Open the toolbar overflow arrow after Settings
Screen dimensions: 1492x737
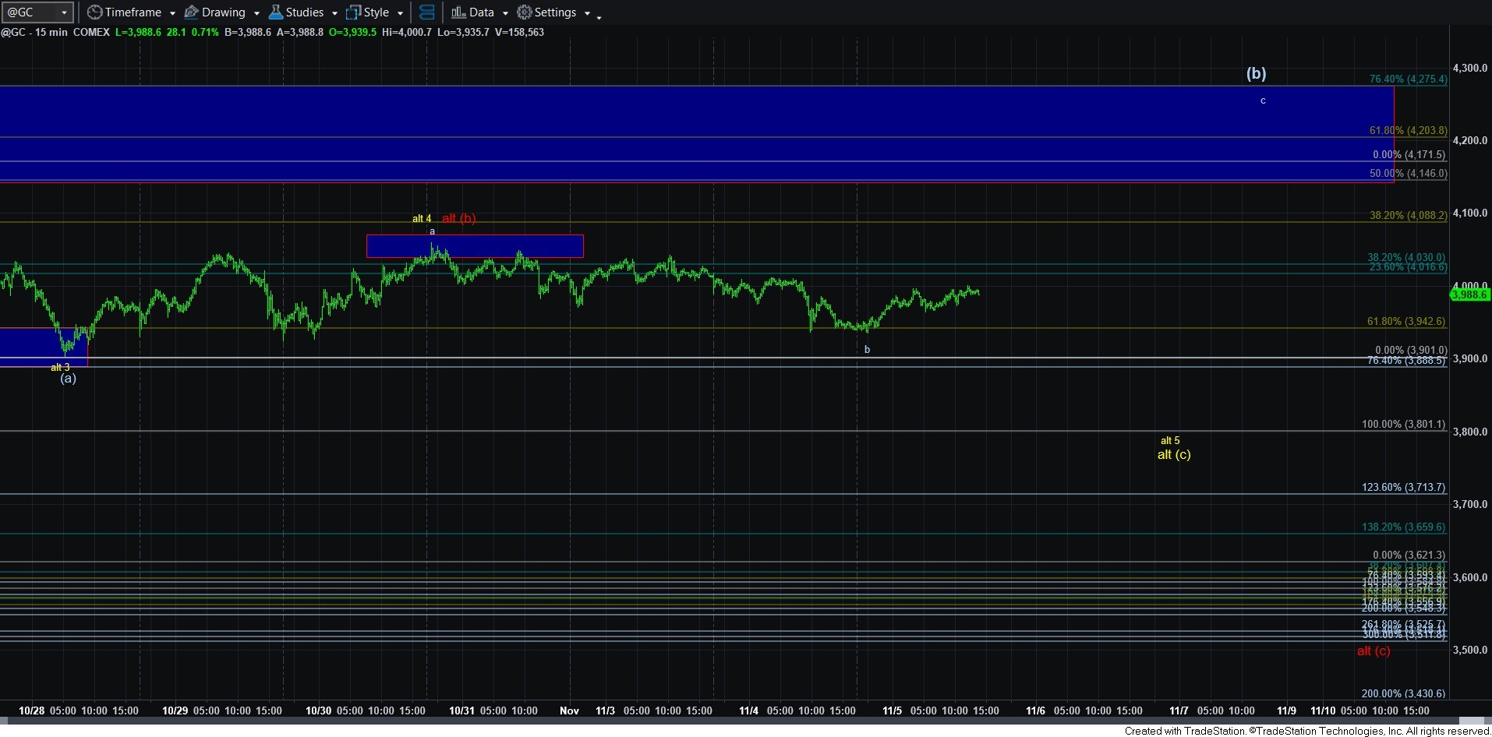(x=599, y=17)
